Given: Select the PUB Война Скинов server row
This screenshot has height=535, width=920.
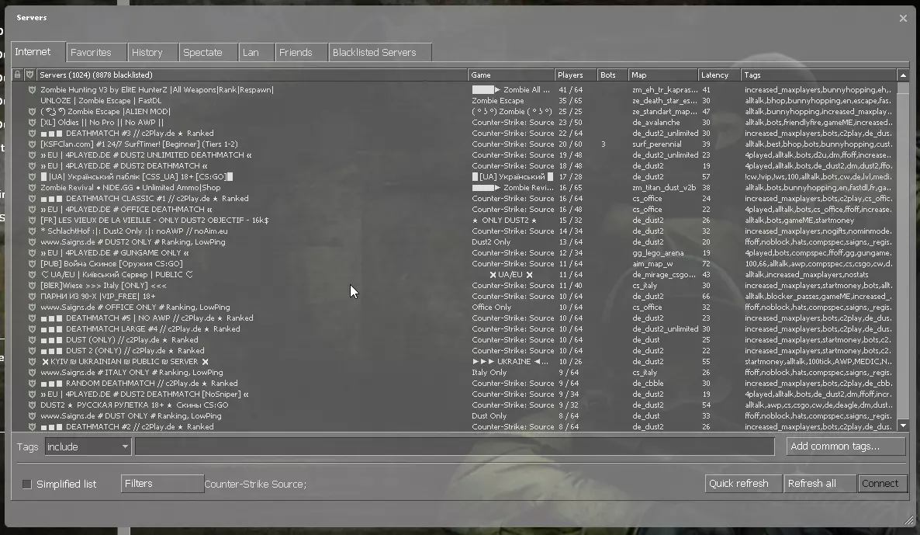Looking at the screenshot, I should tap(453, 264).
